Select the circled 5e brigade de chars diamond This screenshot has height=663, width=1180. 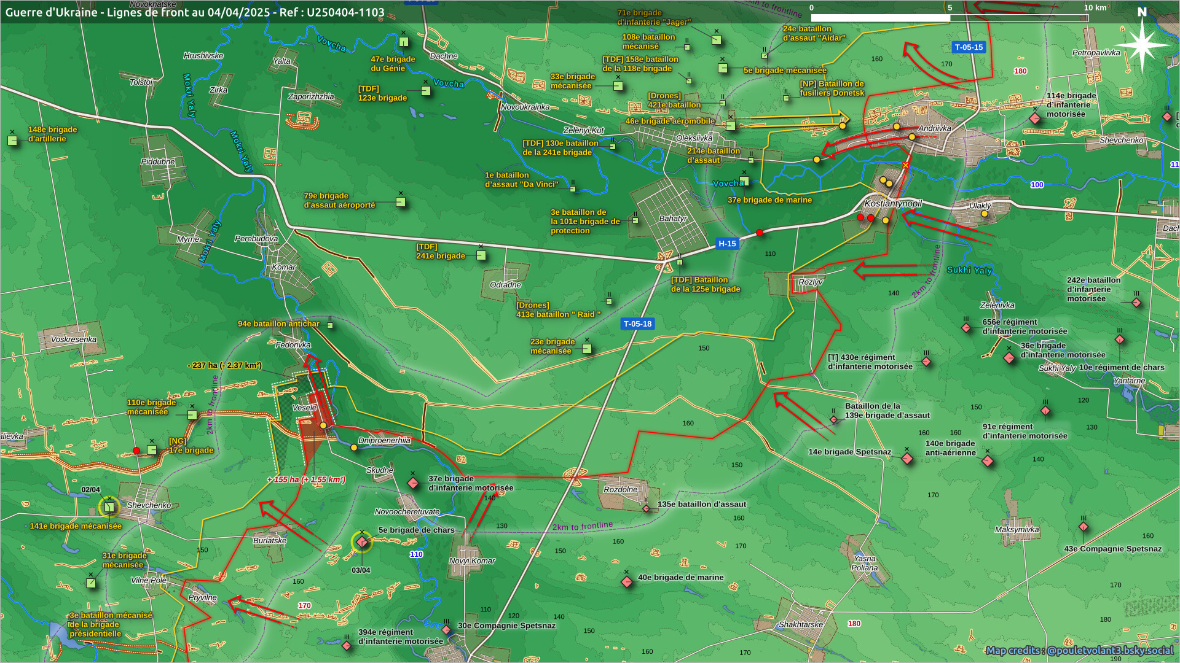[362, 542]
